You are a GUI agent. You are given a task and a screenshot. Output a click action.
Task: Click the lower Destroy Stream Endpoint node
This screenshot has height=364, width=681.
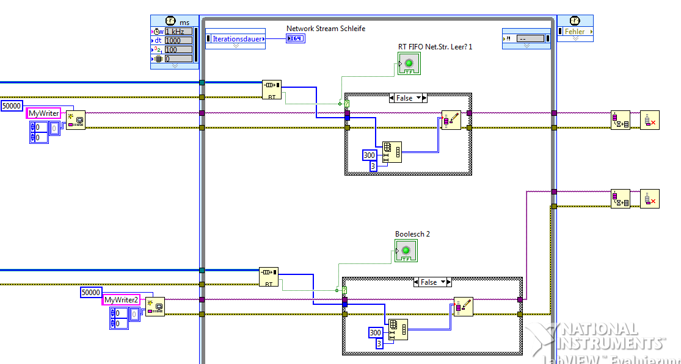[x=650, y=199]
